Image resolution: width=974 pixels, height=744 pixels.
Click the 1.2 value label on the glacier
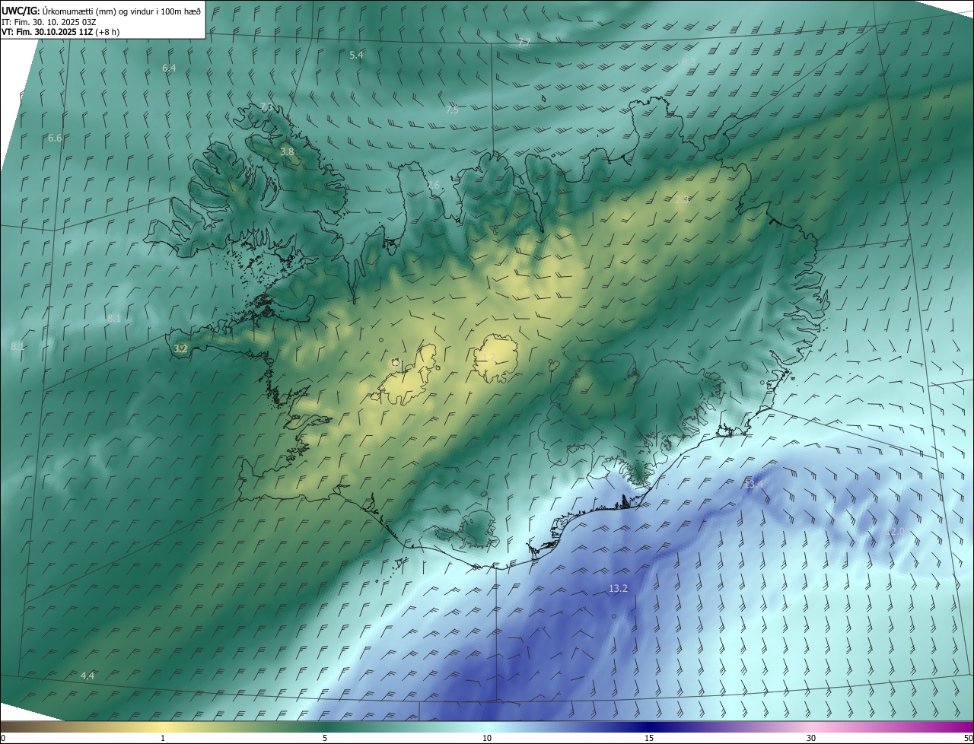[489, 356]
